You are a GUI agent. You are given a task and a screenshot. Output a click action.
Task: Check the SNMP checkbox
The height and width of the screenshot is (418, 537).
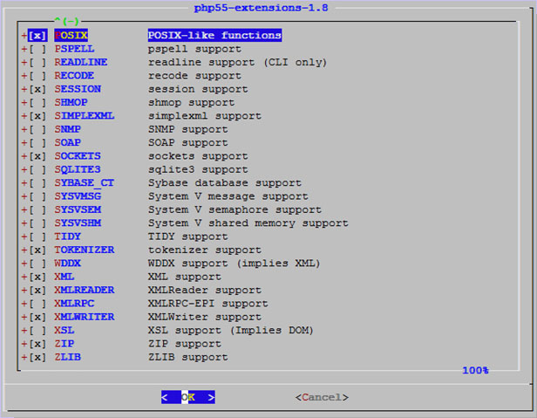(37, 129)
